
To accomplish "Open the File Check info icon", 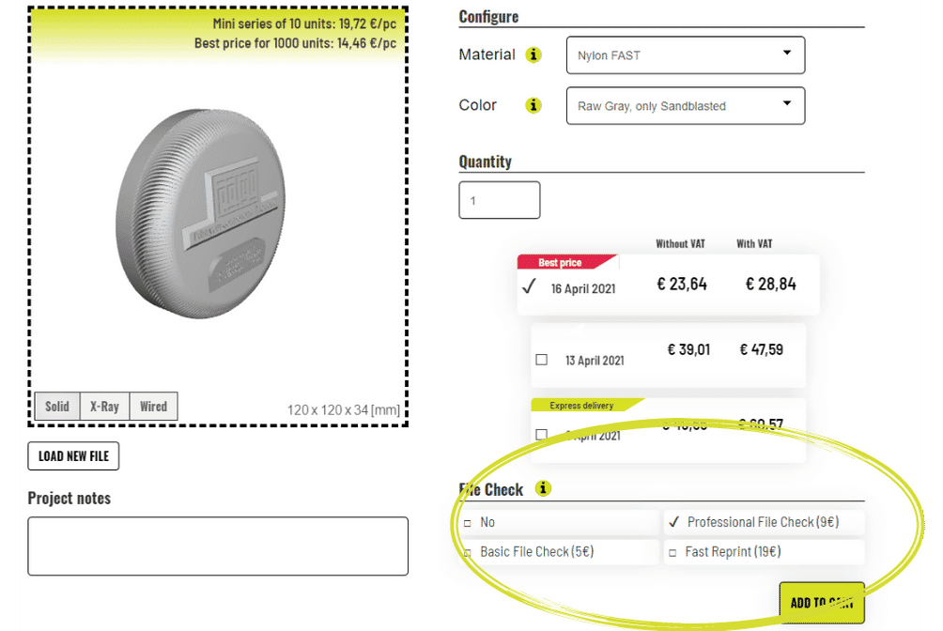I will click(543, 488).
